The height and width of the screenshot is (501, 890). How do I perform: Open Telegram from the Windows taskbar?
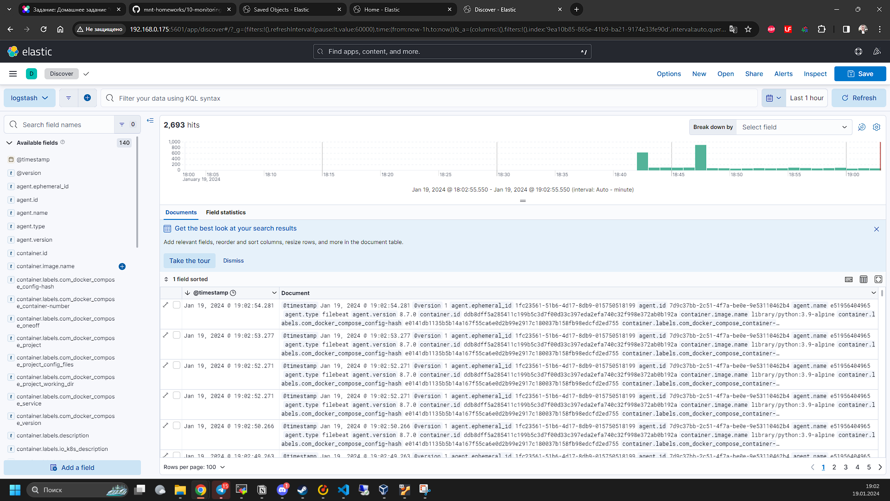click(x=221, y=490)
